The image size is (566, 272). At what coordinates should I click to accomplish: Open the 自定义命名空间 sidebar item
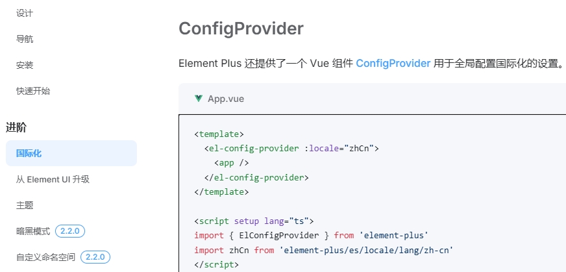coord(46,257)
